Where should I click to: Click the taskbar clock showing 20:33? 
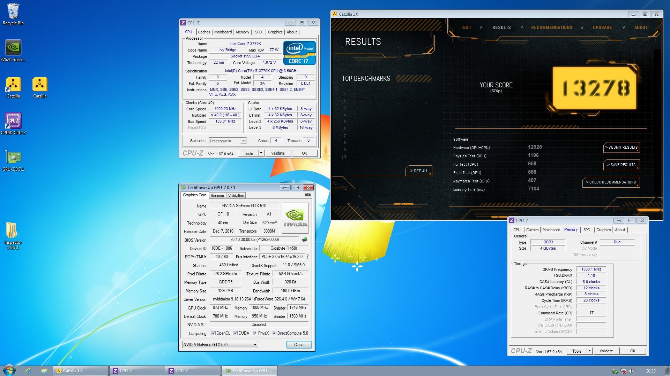(650, 371)
